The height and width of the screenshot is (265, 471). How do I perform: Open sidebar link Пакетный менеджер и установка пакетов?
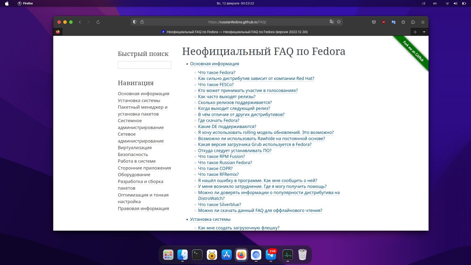(x=143, y=110)
